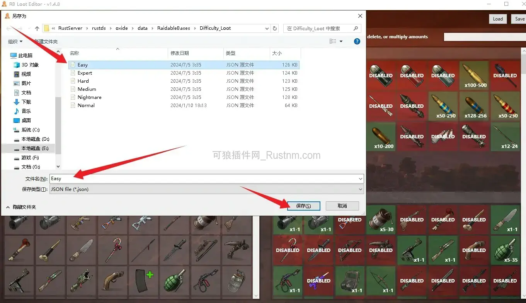Screen dimensions: 526x303
Task: Open the 组织 (Organize) menu
Action: [14, 41]
